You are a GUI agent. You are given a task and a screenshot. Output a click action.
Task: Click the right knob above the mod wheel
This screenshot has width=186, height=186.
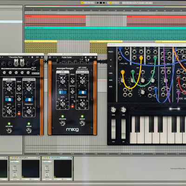pos(123,110)
